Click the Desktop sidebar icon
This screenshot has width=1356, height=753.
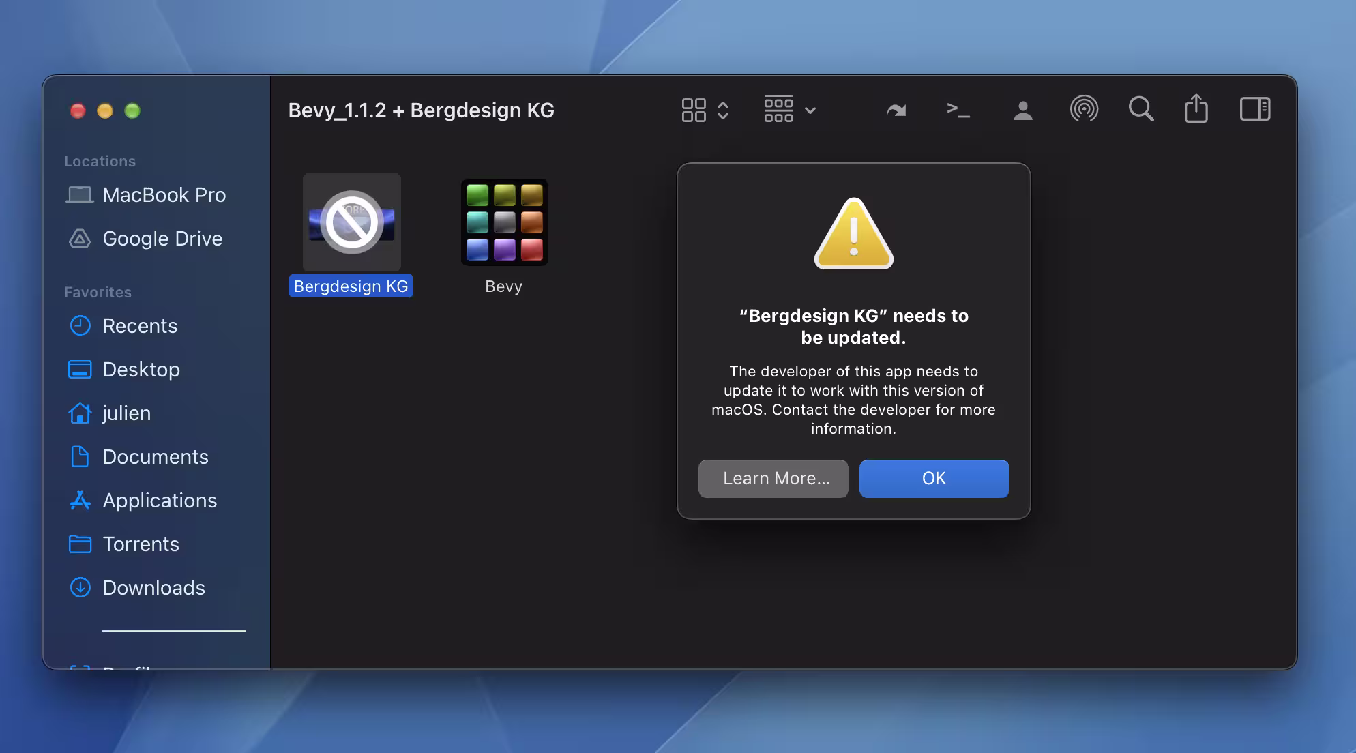click(x=80, y=370)
